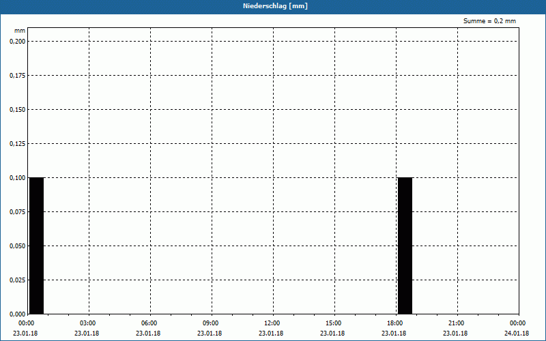546x341 pixels.
Task: Click the 23.01.18 date under 12:00
Action: 271,333
